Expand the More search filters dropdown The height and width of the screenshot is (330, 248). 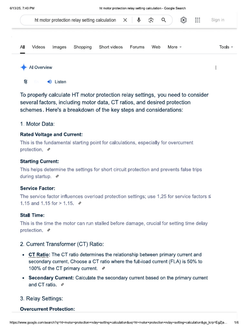(175, 47)
